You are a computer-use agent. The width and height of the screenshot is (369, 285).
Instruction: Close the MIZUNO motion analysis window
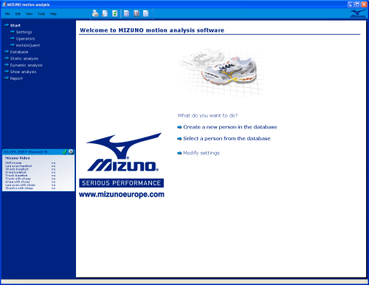(x=364, y=4)
